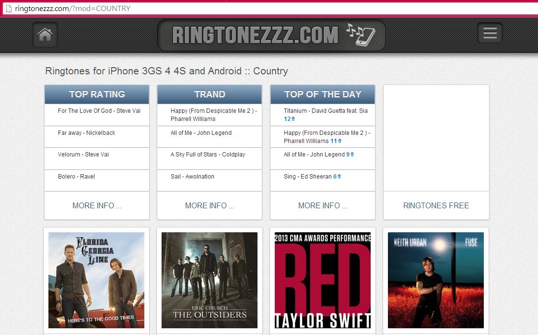Open 'All of Me - John Legend' in Trand

(x=201, y=132)
